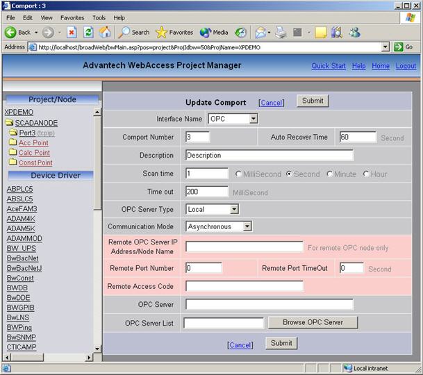Open the header Home link

click(381, 66)
